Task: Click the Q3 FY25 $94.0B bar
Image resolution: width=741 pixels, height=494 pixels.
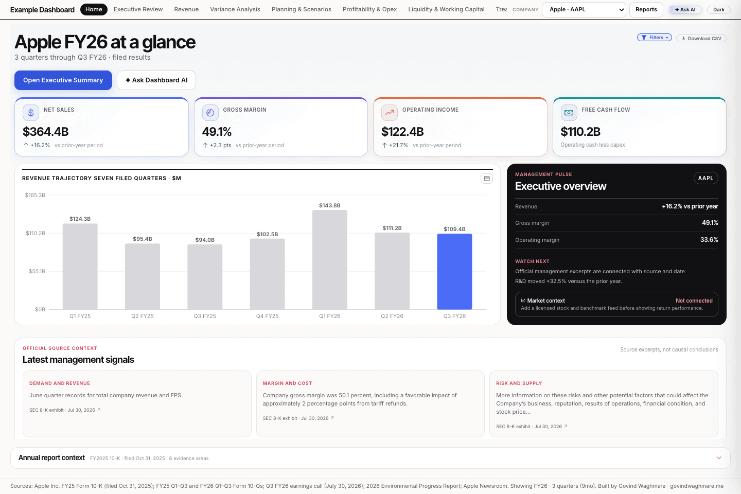Action: click(x=205, y=277)
